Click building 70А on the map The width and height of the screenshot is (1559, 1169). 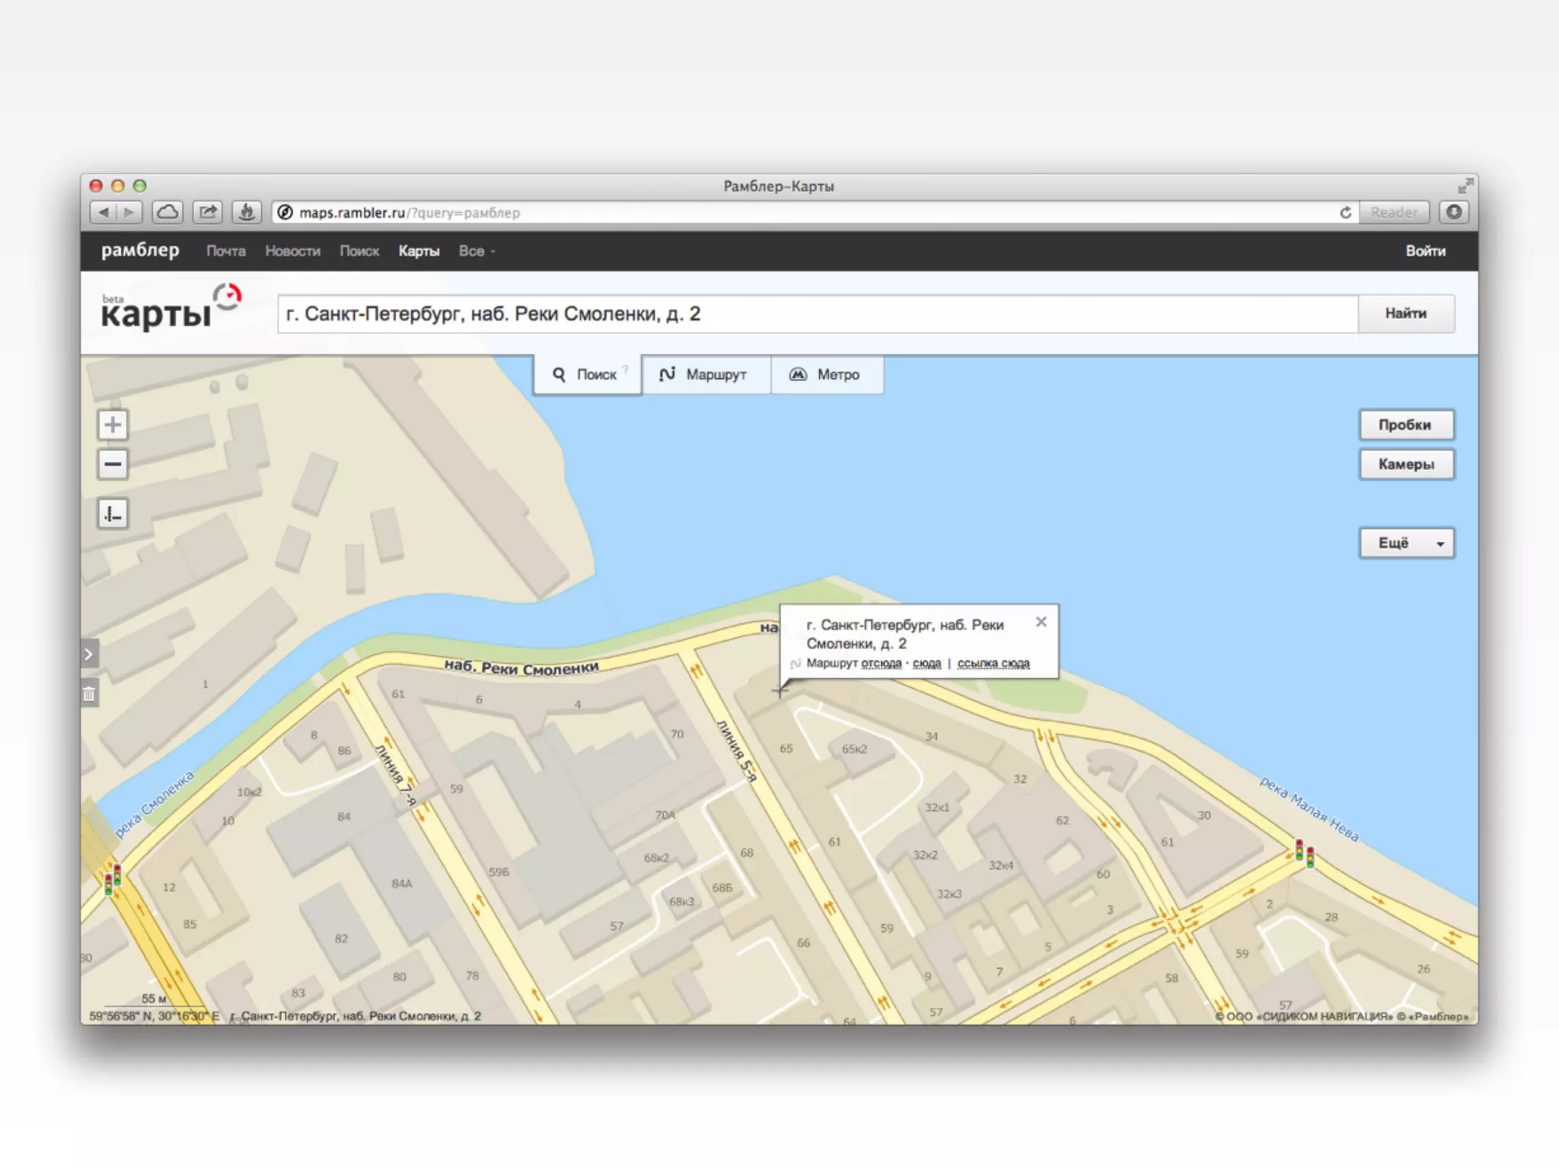tap(665, 815)
